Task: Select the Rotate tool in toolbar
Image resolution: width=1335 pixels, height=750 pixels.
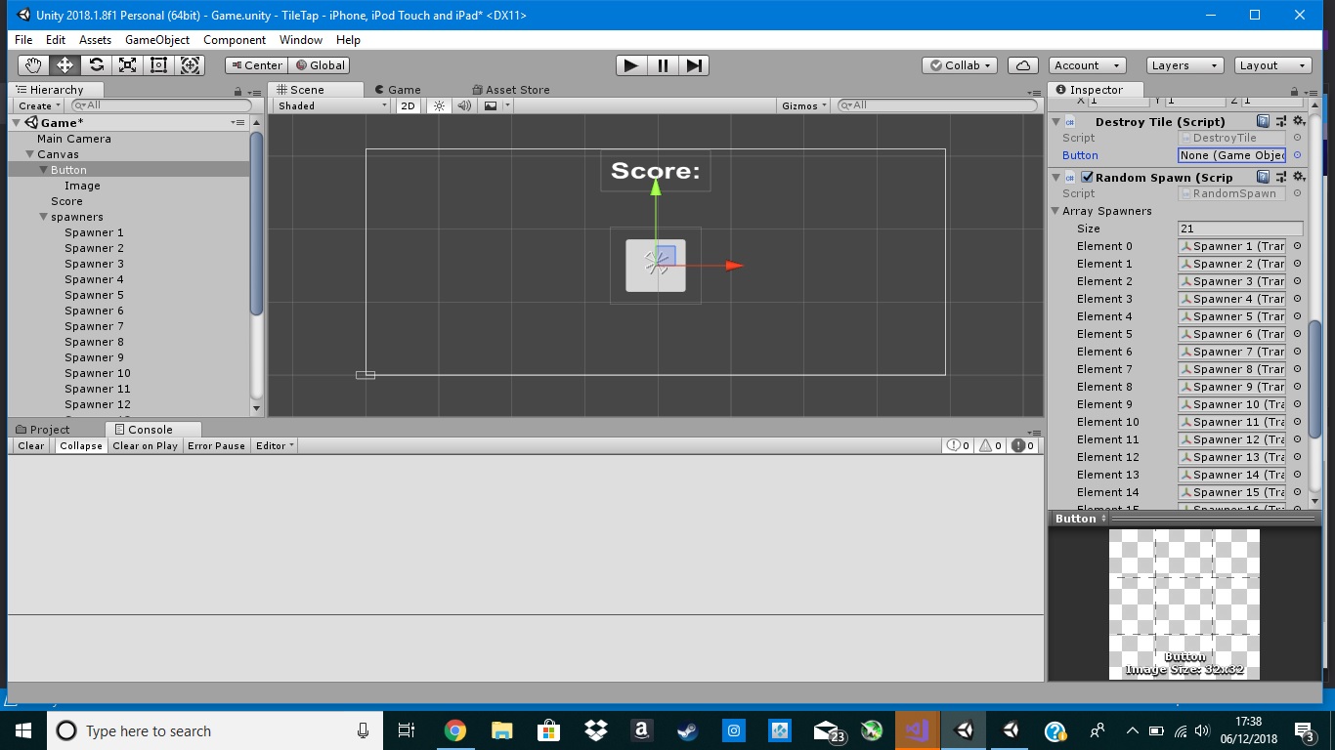Action: point(96,65)
